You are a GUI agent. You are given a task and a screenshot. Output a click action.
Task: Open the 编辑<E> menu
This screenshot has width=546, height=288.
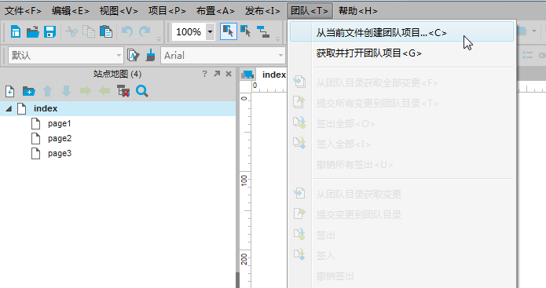tap(71, 11)
